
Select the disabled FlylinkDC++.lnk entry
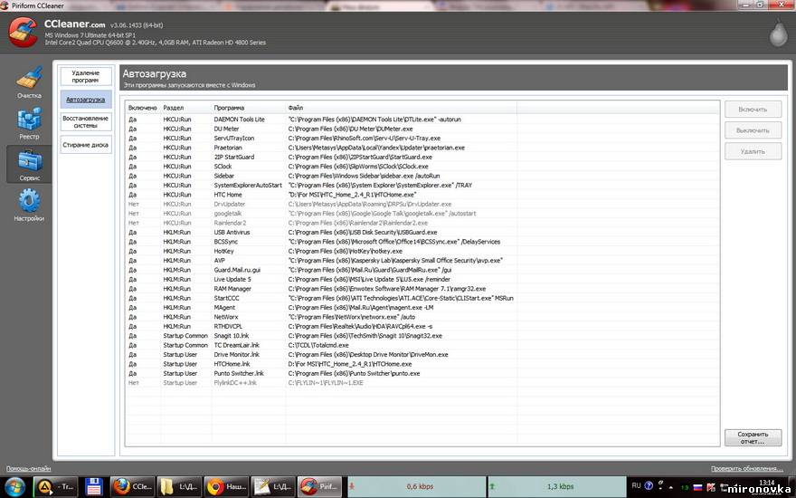pos(422,383)
